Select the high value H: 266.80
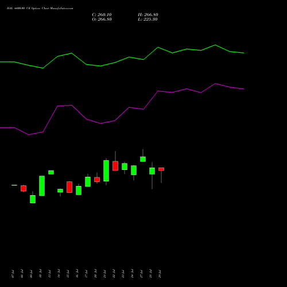287x287 pixels. click(148, 15)
